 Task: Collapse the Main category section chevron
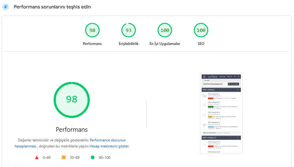point(238,90)
